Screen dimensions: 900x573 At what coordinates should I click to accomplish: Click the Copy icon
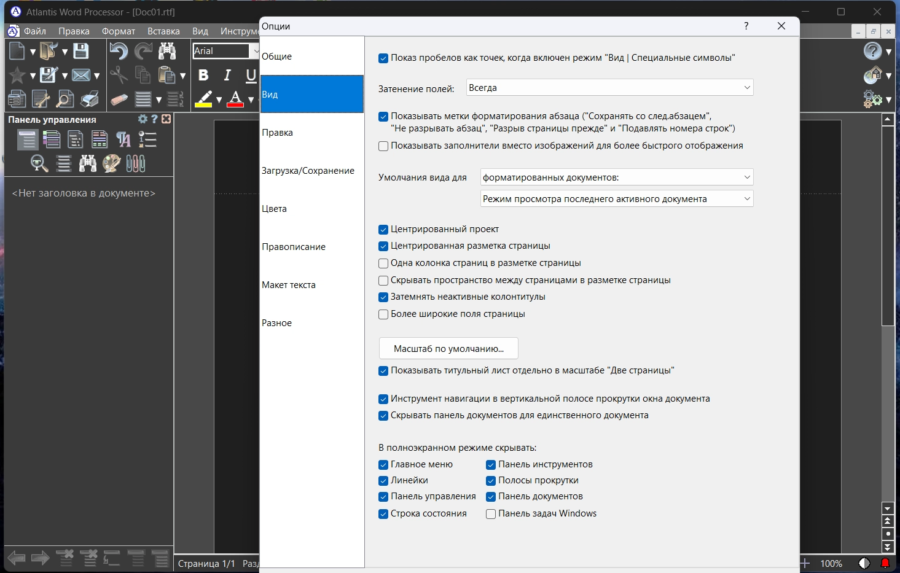143,76
